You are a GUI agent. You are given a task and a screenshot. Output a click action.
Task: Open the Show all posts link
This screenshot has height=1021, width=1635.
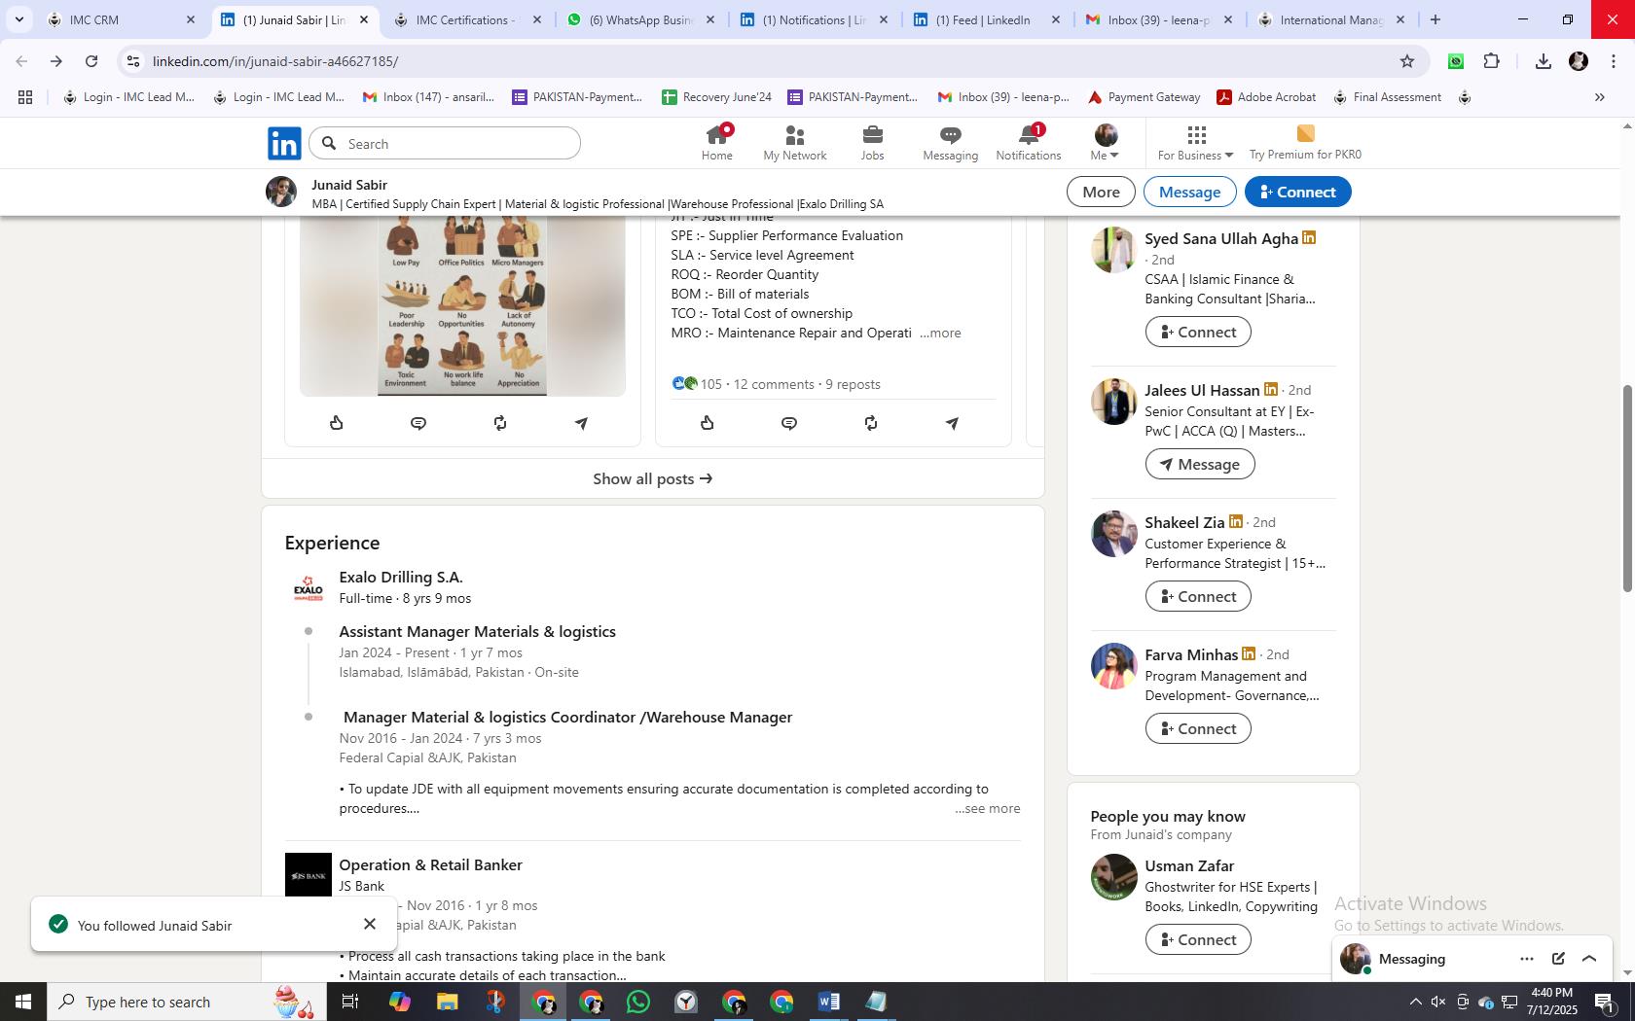pyautogui.click(x=653, y=478)
